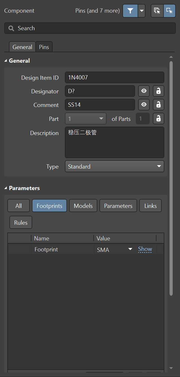Viewport: 180px width, 377px height.
Task: Click the Designator field D?
Action: pyautogui.click(x=100, y=91)
